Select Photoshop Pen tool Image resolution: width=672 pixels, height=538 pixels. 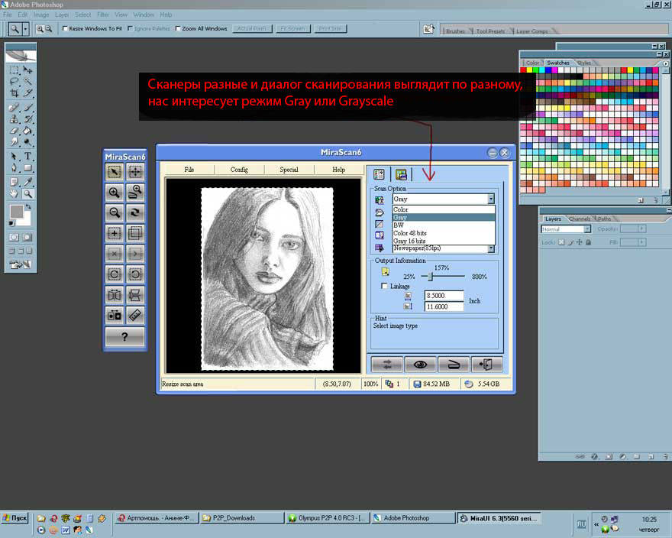point(15,168)
